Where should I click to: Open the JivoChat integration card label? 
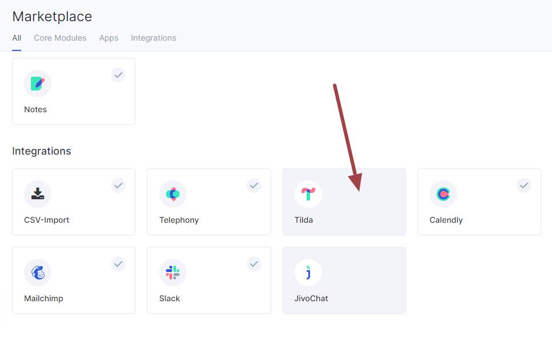coord(311,298)
